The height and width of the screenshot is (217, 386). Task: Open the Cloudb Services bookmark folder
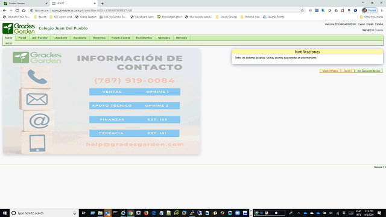coord(227,17)
